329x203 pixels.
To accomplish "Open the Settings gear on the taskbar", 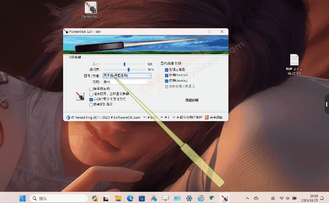I will (x=189, y=198).
